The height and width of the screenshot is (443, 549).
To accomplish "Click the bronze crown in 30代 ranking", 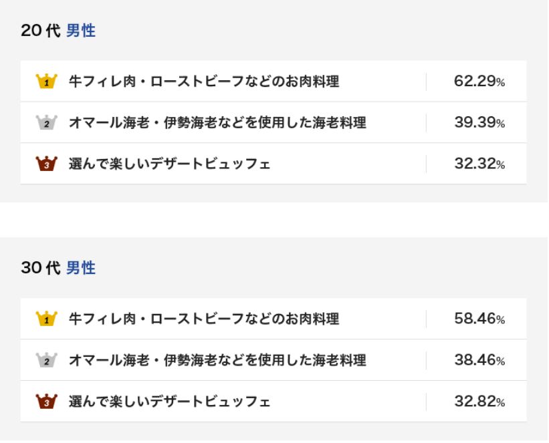I will pos(46,402).
